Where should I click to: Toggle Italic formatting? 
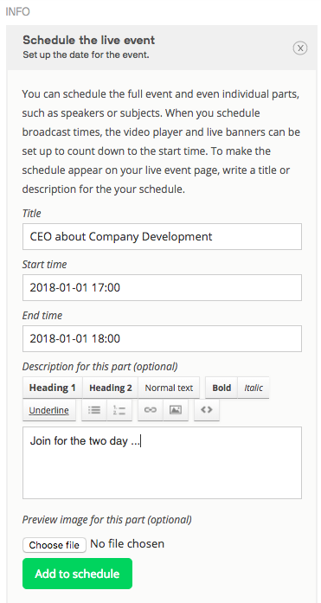254,388
